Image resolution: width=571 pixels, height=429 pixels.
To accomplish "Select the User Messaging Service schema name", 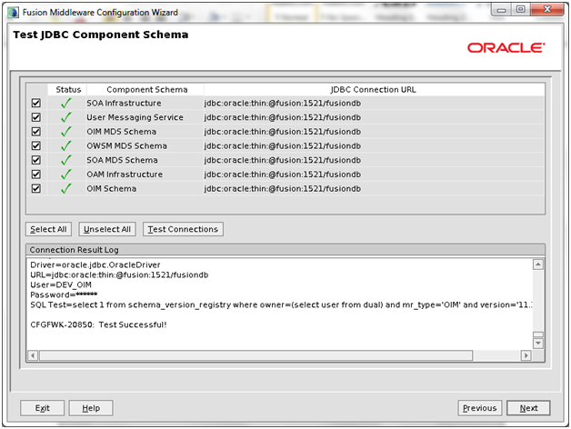I will click(x=135, y=117).
